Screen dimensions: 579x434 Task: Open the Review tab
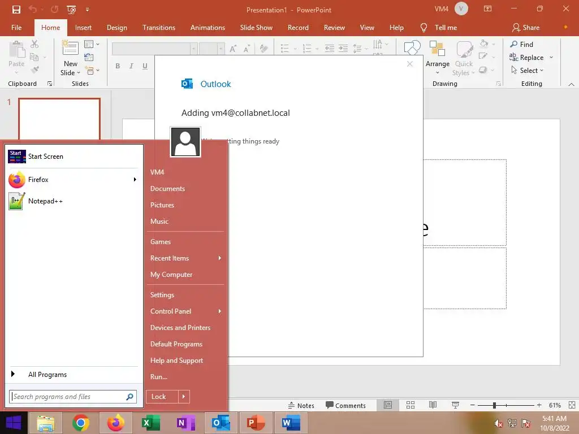[334, 28]
